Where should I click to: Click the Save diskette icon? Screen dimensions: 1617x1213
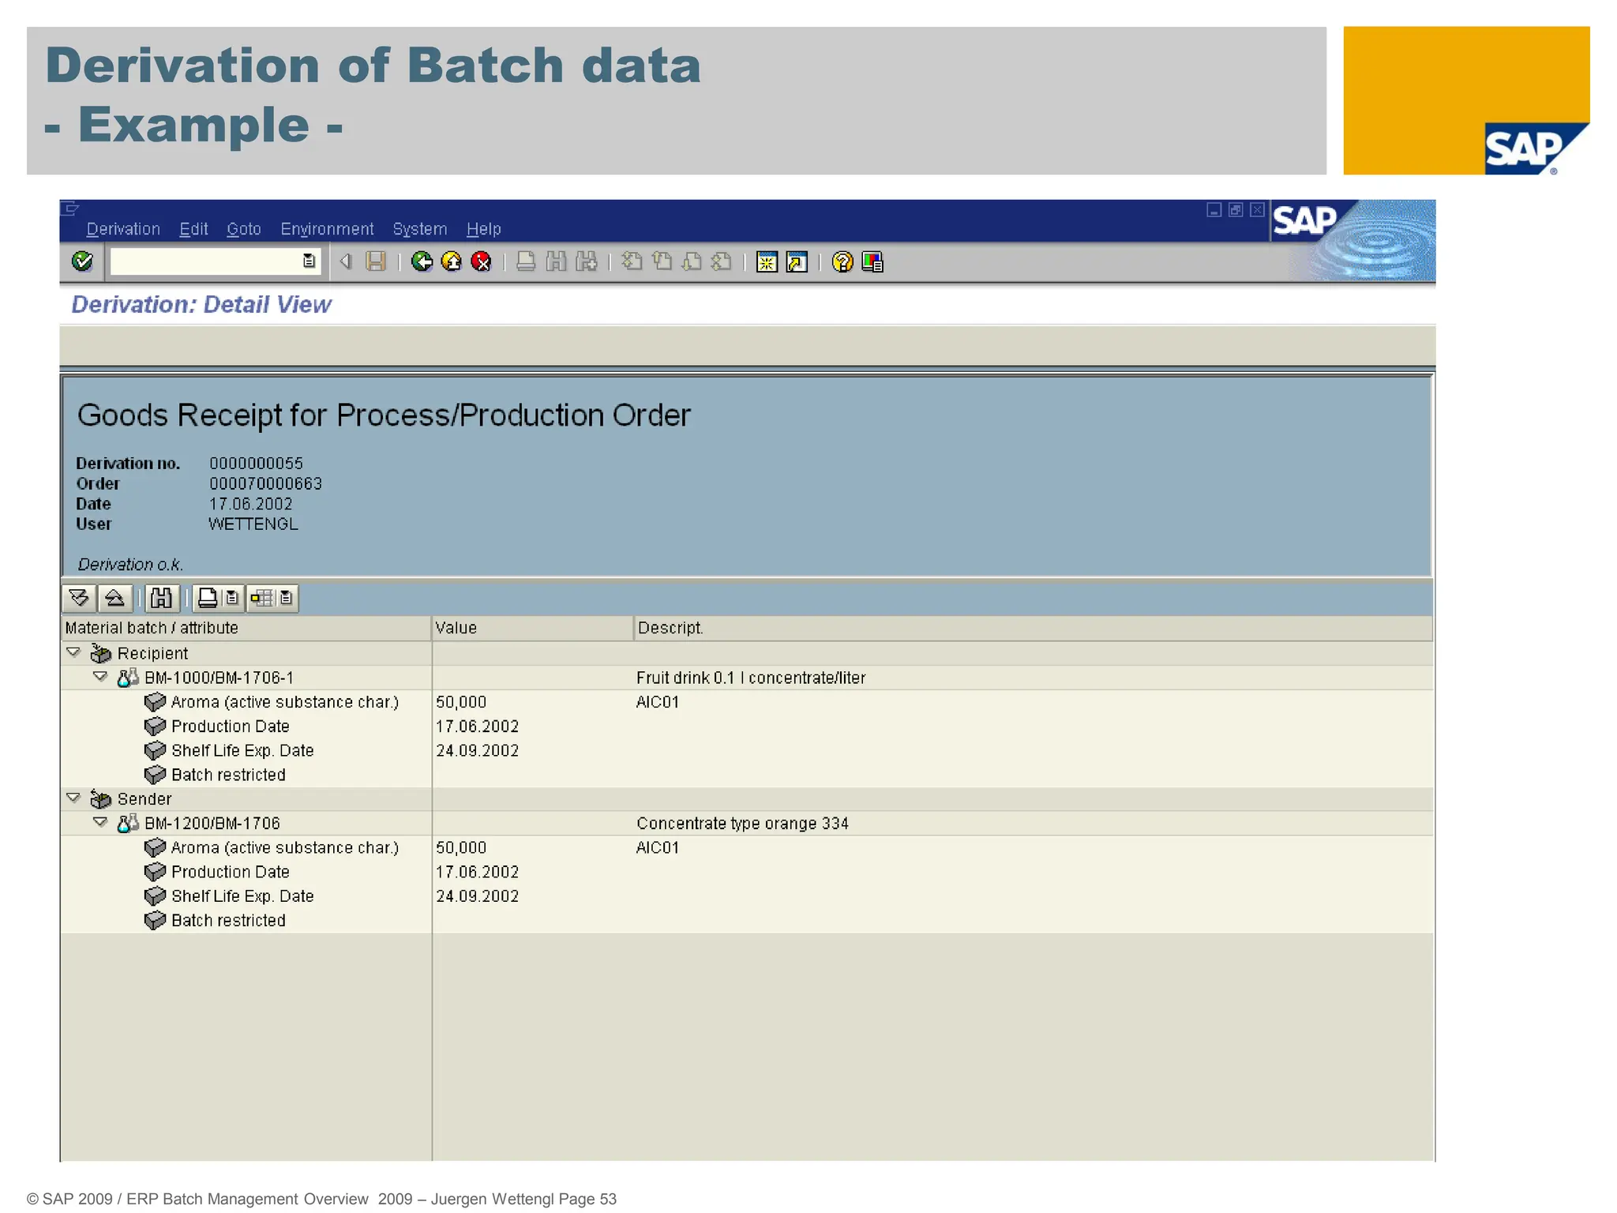click(376, 261)
